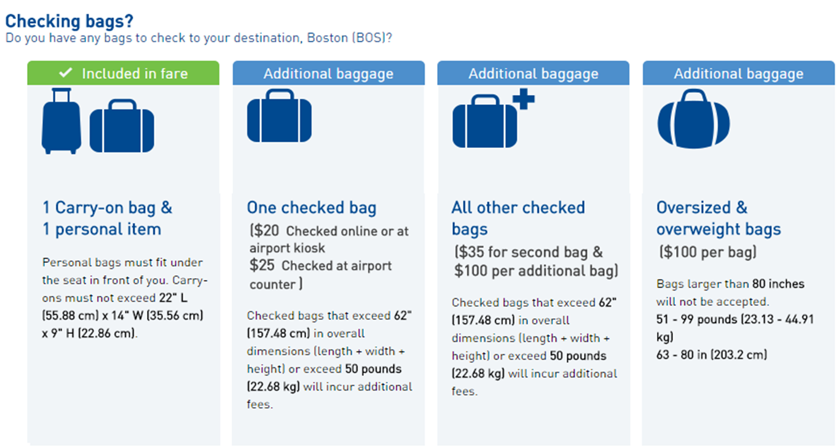The width and height of the screenshot is (839, 447).
Task: Click the Boston (BOS) destination question text
Action: tap(199, 38)
